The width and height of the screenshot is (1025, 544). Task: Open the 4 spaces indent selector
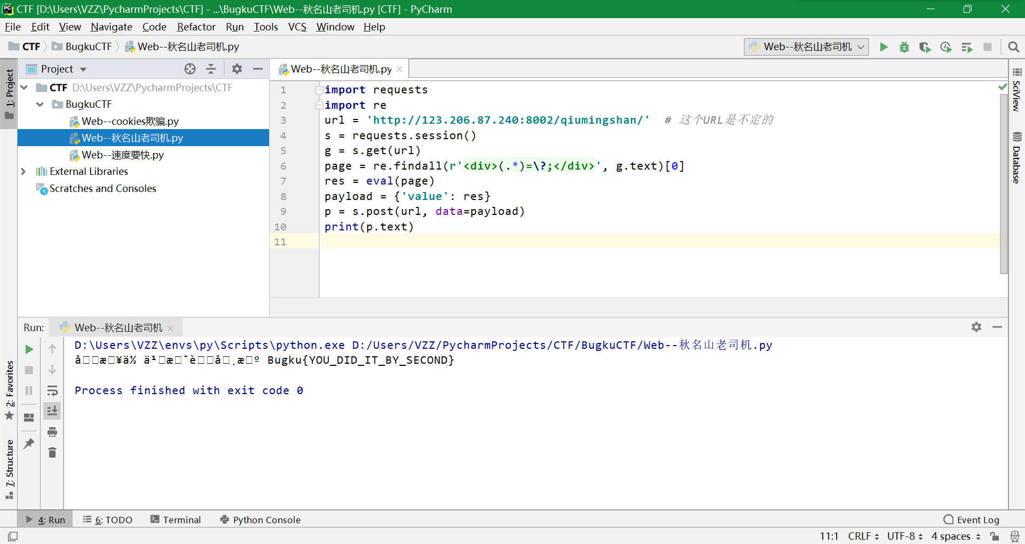point(956,536)
